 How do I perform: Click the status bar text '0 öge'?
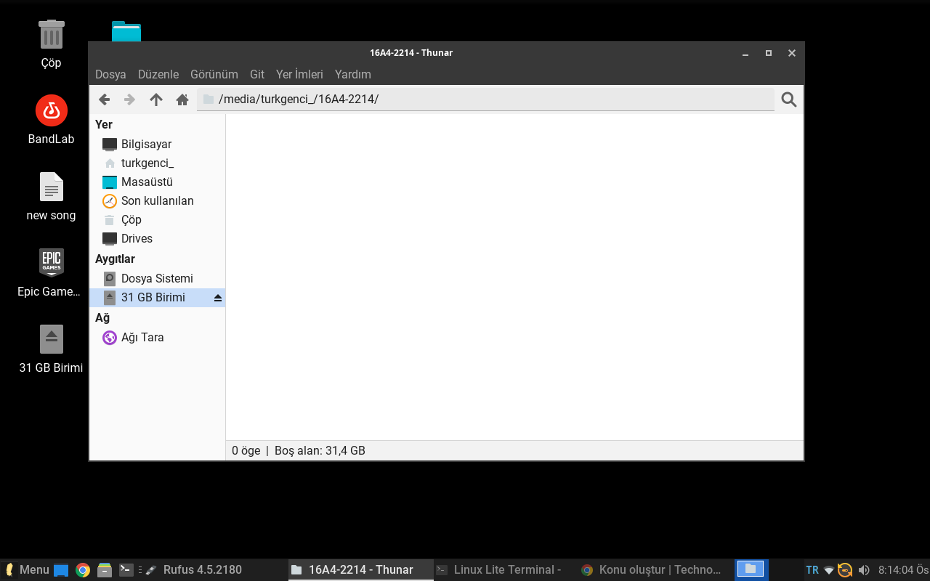click(x=246, y=451)
